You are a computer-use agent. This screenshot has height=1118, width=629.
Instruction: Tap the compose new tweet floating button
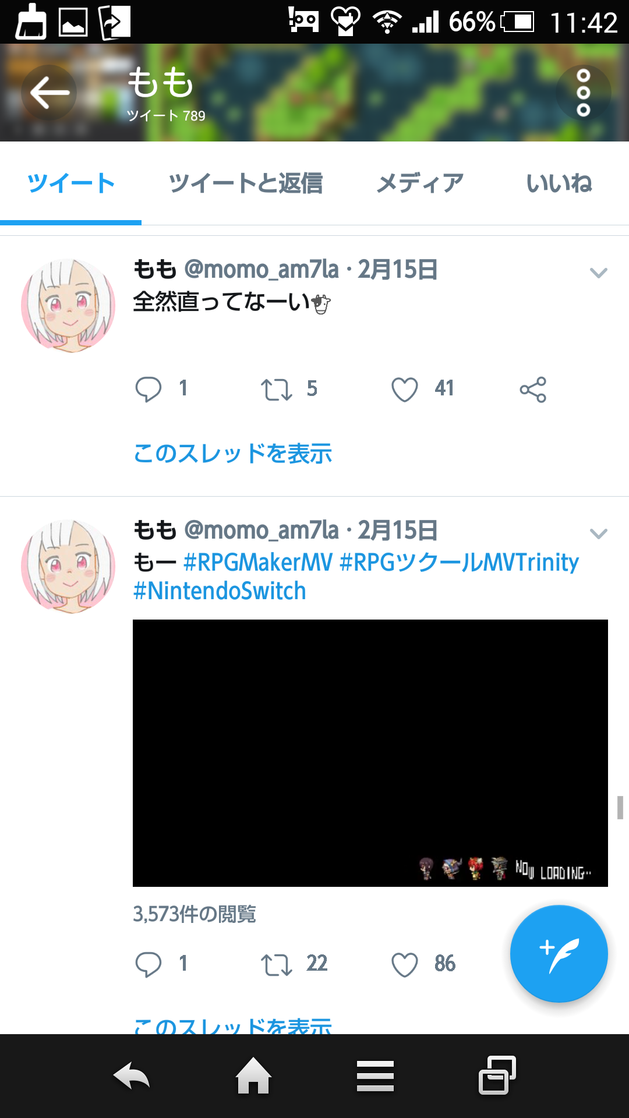click(559, 954)
